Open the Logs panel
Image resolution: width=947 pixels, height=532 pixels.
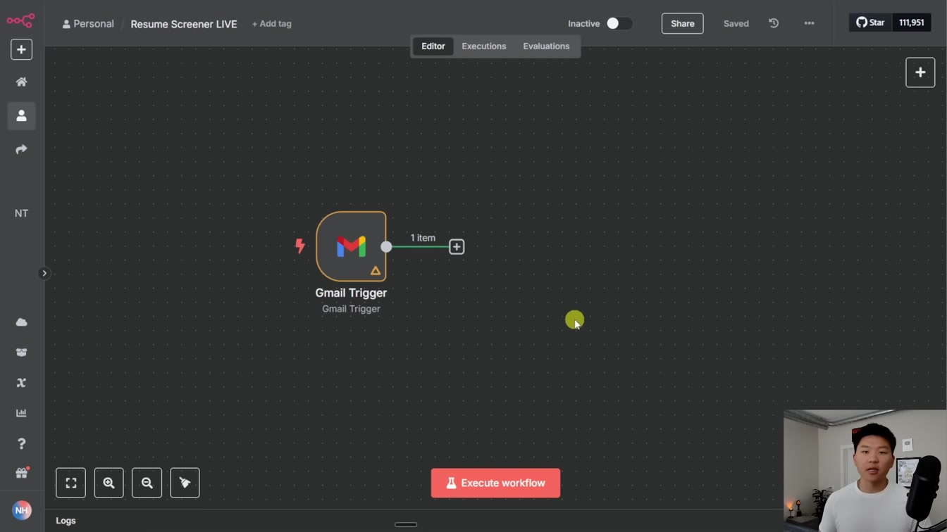pos(66,521)
